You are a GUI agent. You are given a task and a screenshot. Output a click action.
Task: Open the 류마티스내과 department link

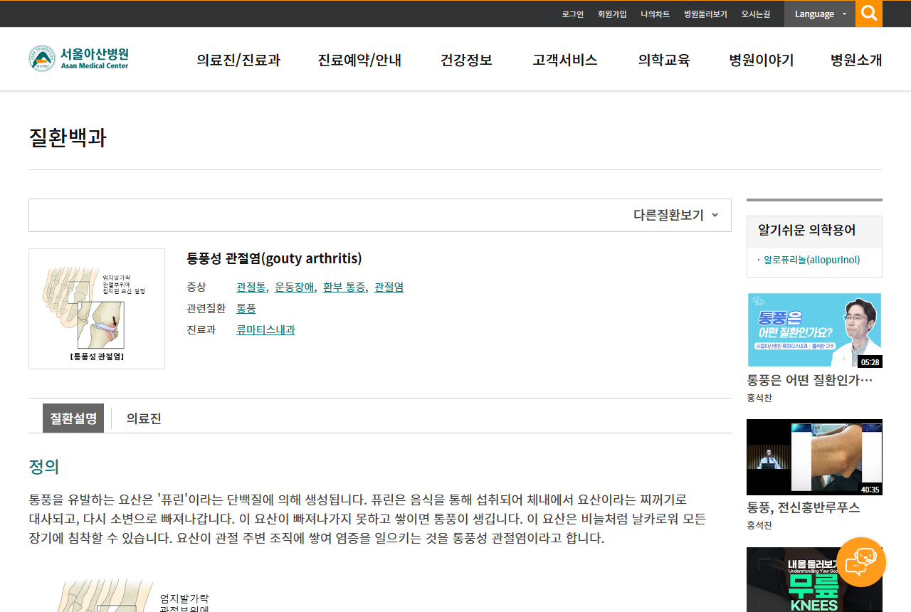[265, 329]
